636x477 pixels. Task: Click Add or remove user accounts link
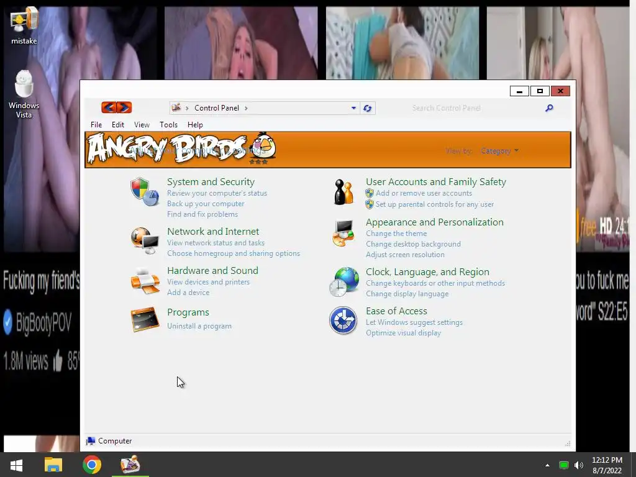pyautogui.click(x=424, y=193)
